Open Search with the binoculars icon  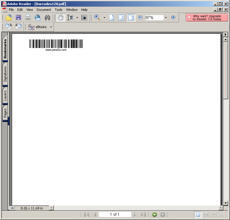(x=47, y=18)
